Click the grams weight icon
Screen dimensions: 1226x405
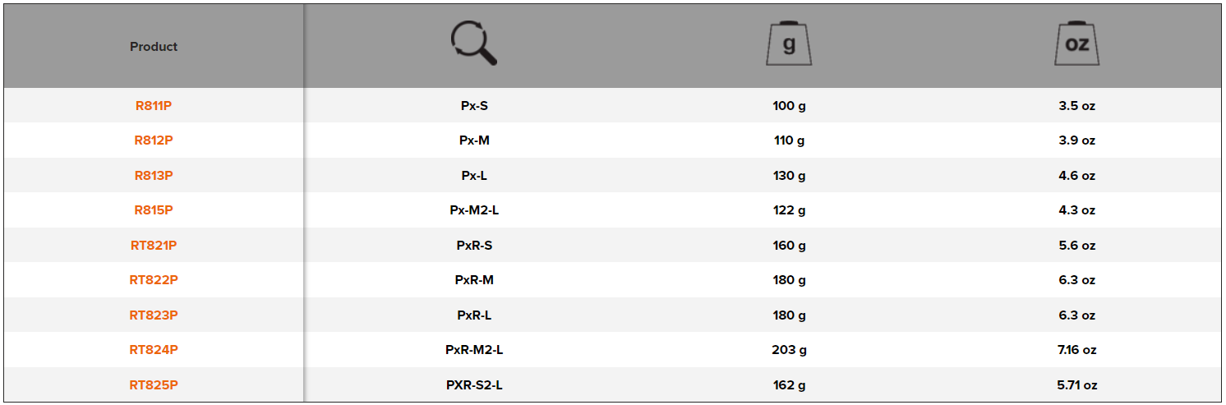[x=789, y=44]
